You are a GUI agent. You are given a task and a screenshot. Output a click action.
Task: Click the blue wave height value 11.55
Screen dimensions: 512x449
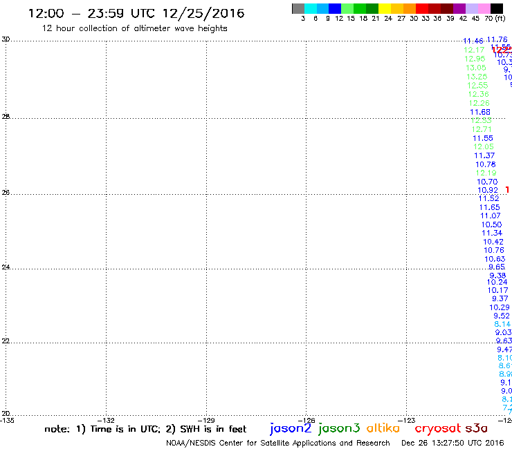[x=483, y=138]
